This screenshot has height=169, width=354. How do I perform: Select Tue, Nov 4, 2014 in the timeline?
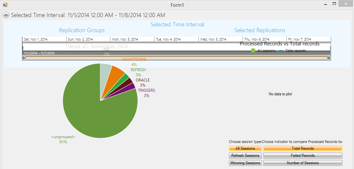click(x=177, y=39)
